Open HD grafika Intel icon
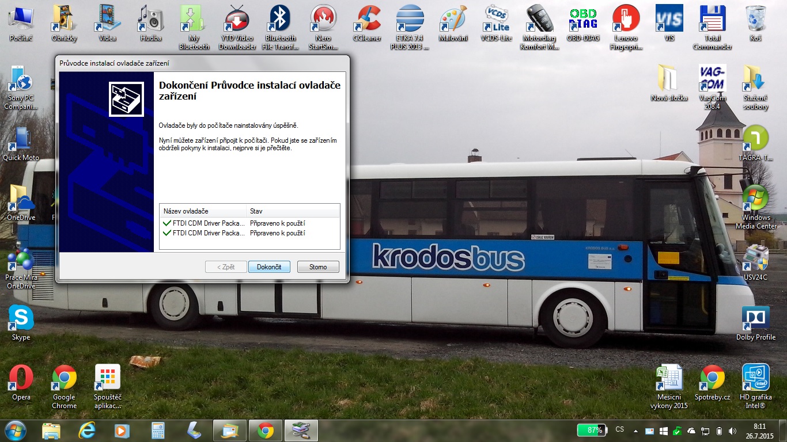Screen dimensions: 787x442 click(755, 387)
